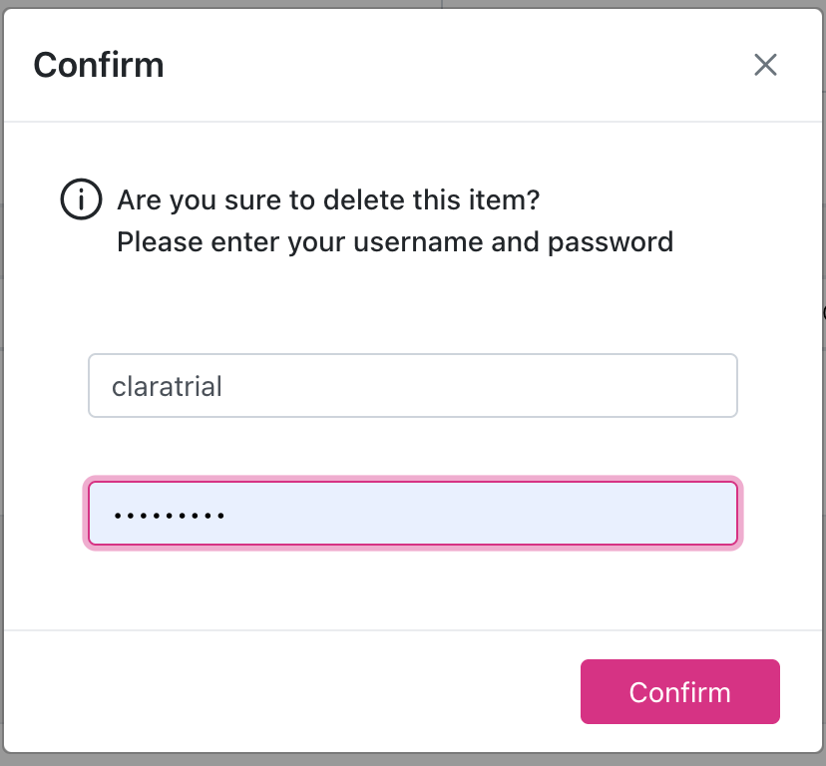The height and width of the screenshot is (766, 826).
Task: Click the blank space between the two input fields
Action: [412, 449]
